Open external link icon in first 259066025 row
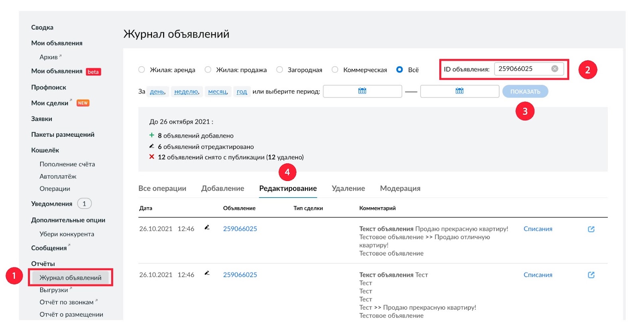The width and height of the screenshot is (638, 336). (x=591, y=229)
